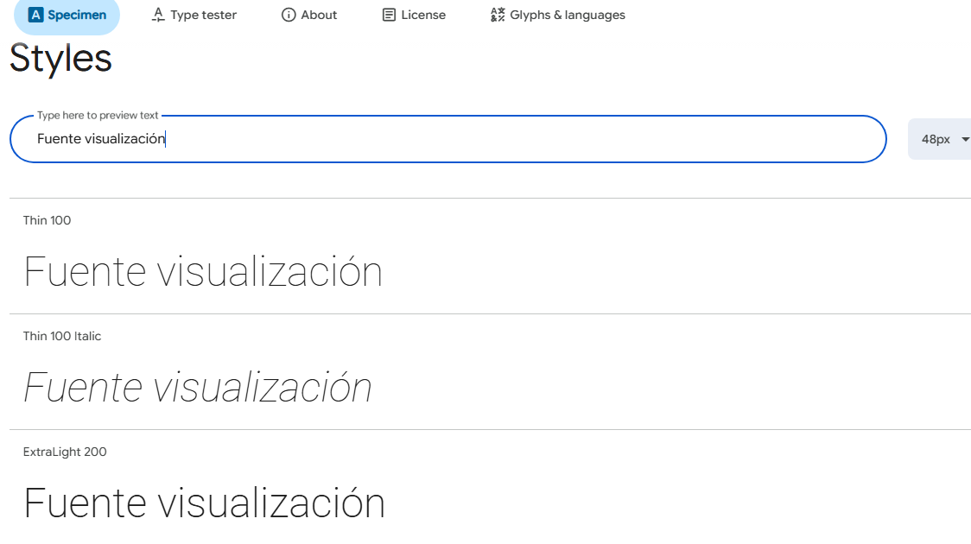The height and width of the screenshot is (544, 971).
Task: Click the "Thin 100" style label
Action: pyautogui.click(x=48, y=220)
